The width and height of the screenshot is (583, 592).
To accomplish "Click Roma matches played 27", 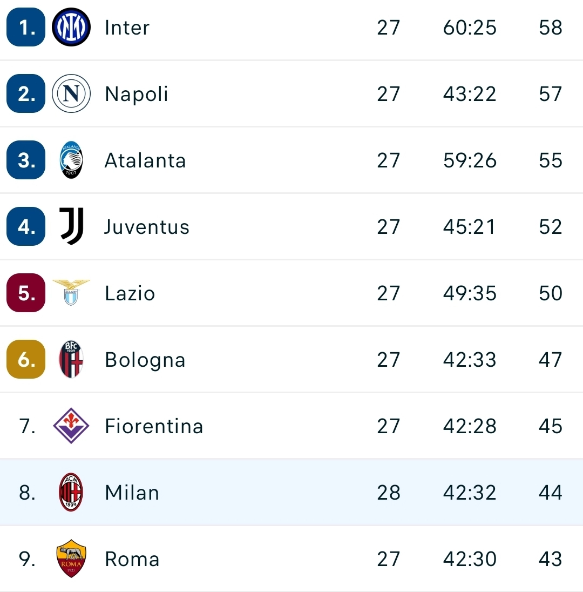I will point(388,559).
